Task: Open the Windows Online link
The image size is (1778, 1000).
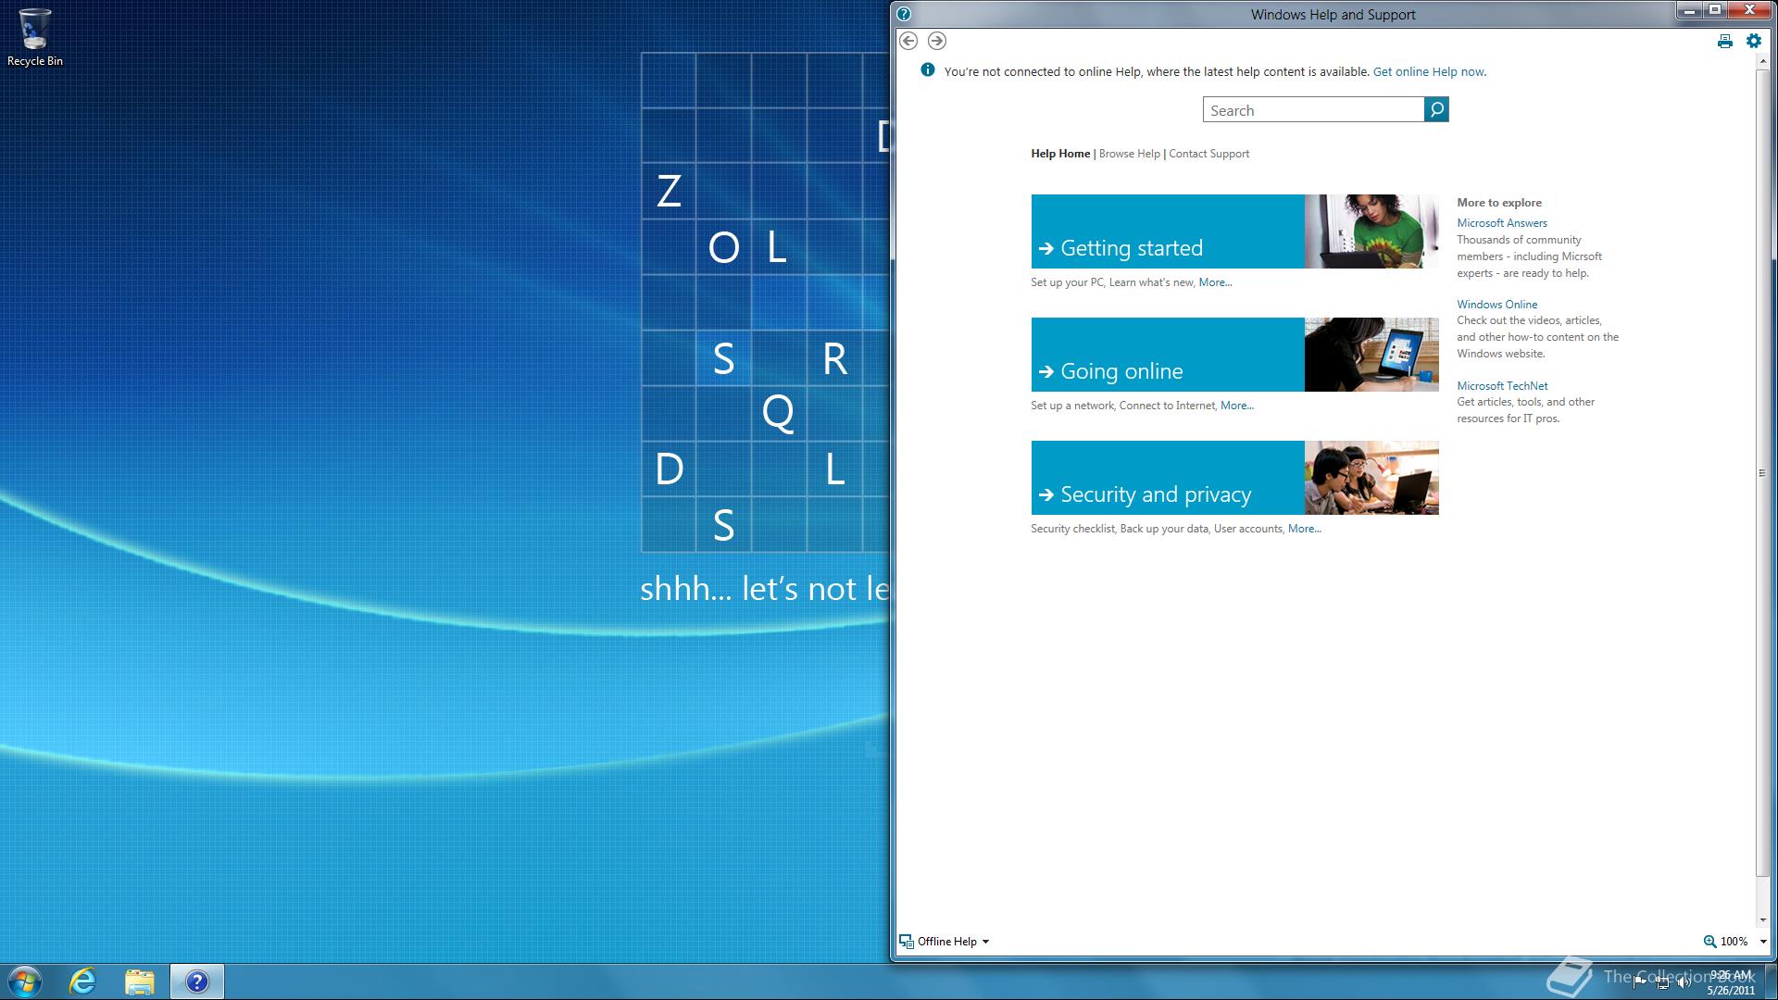Action: tap(1496, 305)
